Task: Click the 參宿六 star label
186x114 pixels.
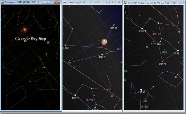Action: (162, 64)
